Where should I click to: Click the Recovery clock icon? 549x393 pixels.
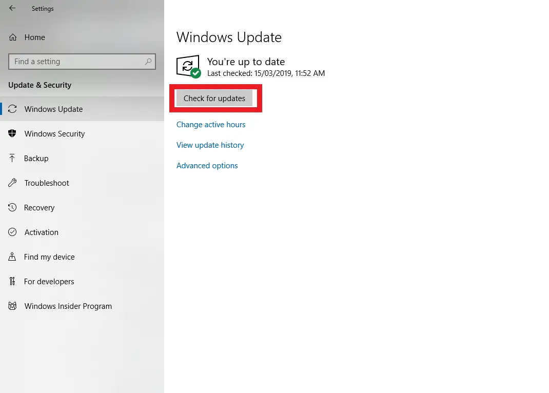(13, 207)
